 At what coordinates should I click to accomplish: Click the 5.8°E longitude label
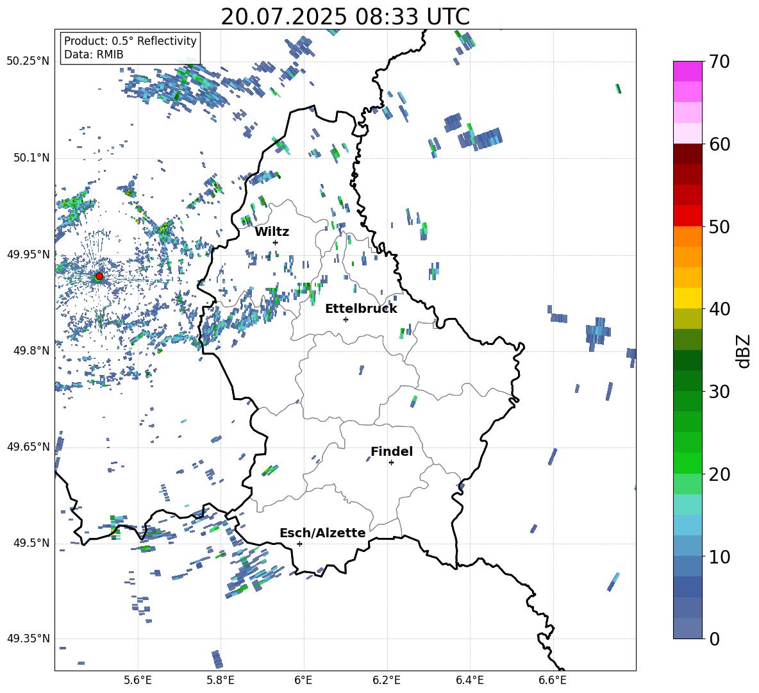[x=221, y=680]
